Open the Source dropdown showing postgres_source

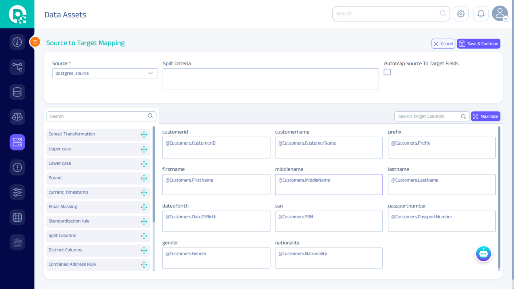click(105, 73)
